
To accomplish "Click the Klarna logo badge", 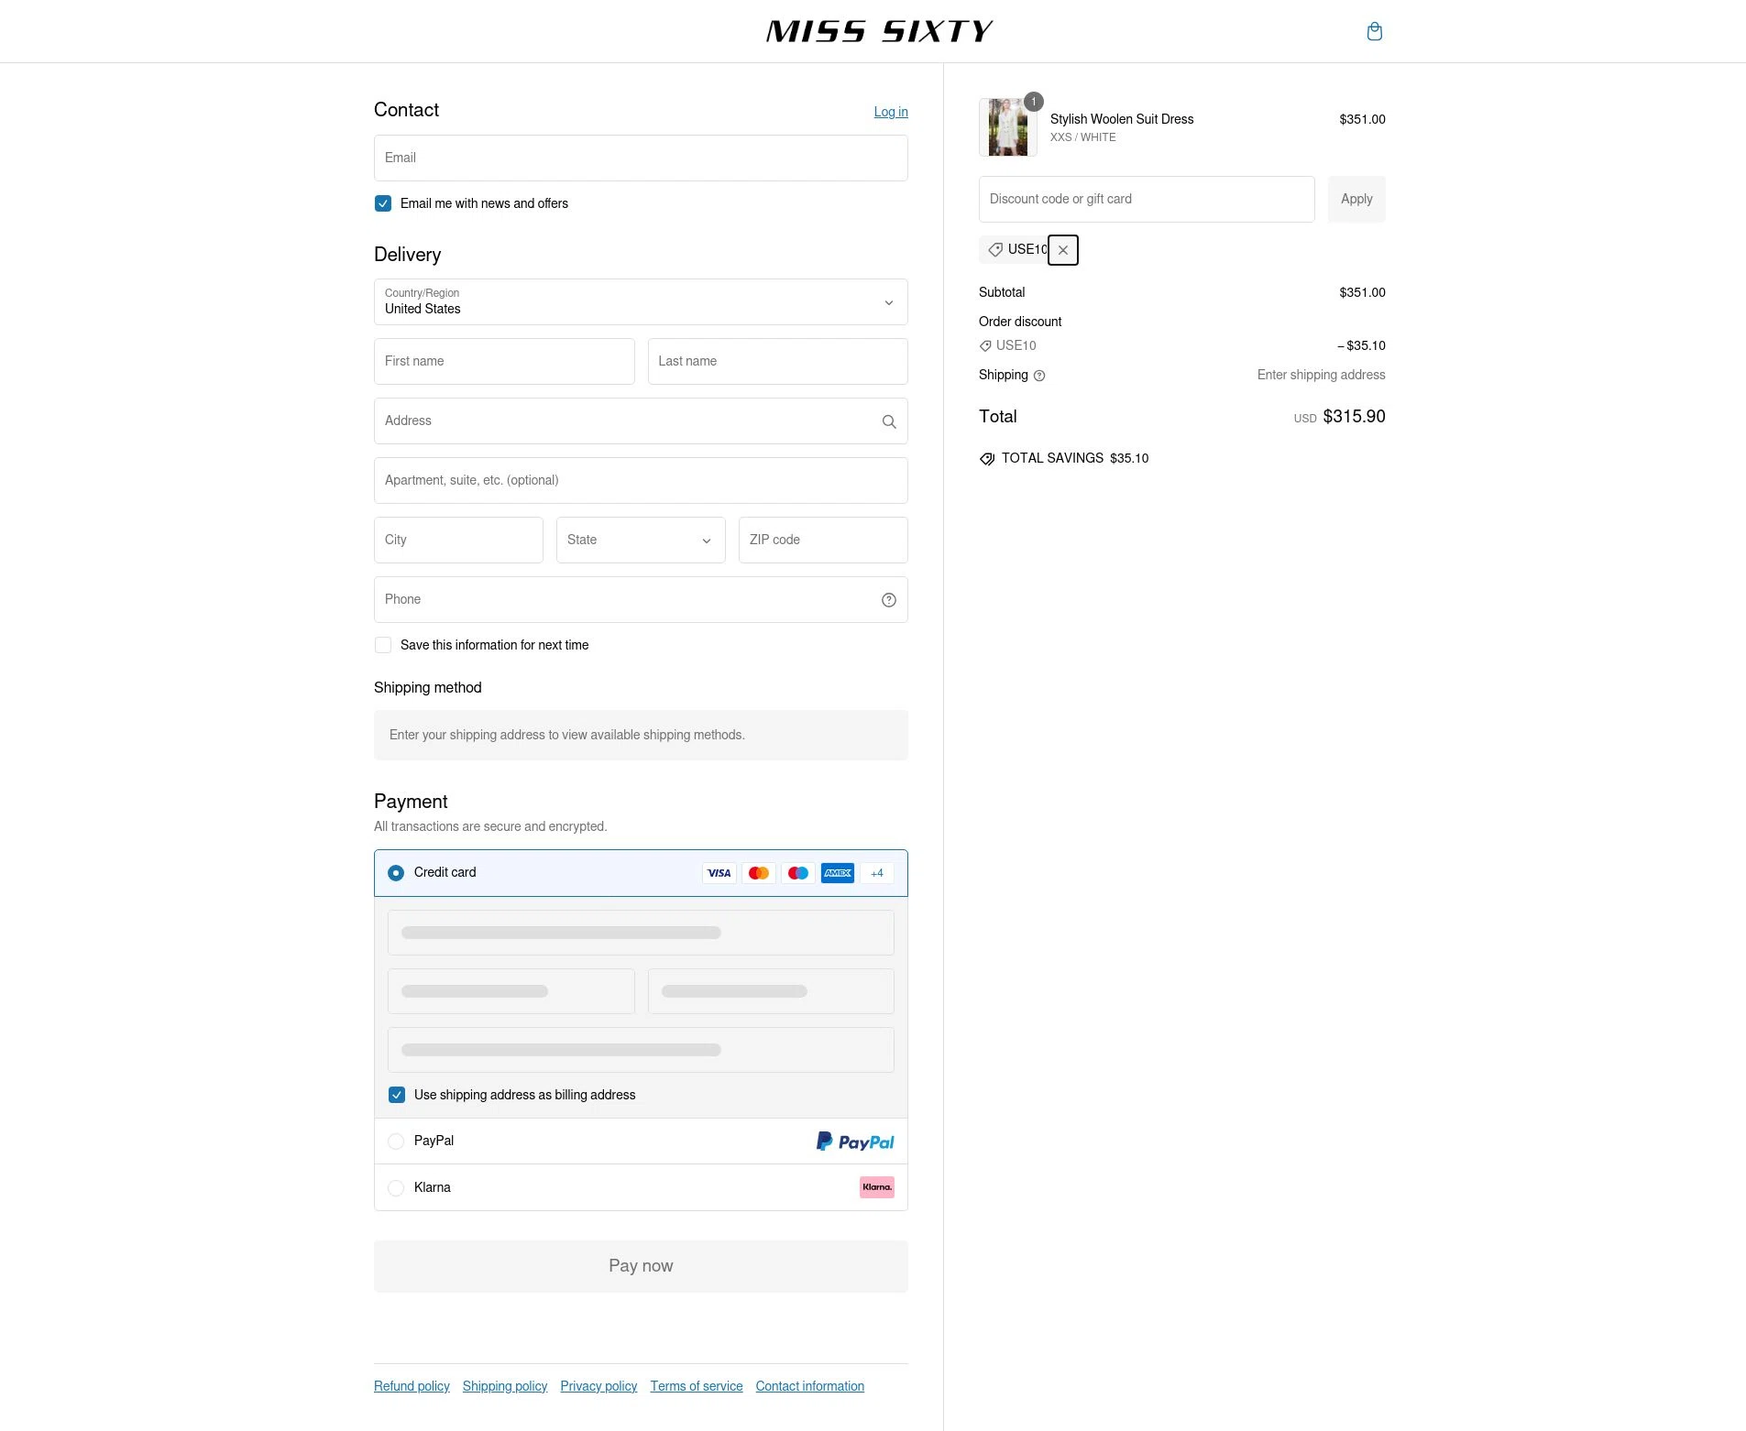I will [877, 1187].
